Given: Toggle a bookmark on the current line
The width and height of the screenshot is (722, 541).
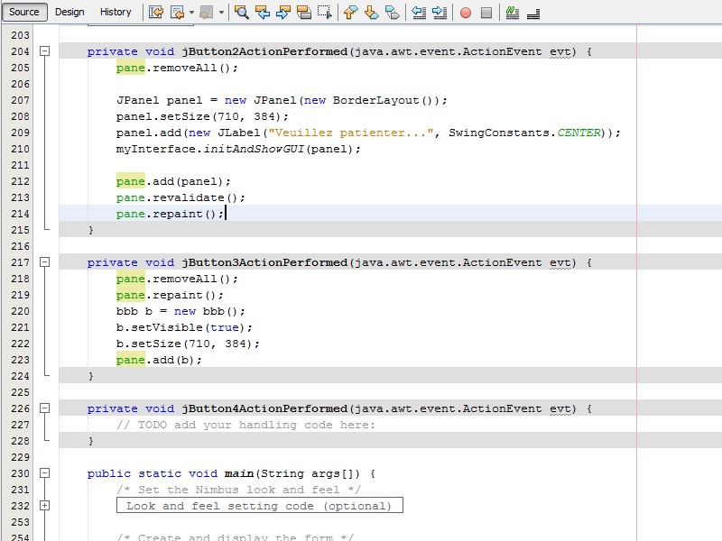Looking at the screenshot, I should 393,12.
